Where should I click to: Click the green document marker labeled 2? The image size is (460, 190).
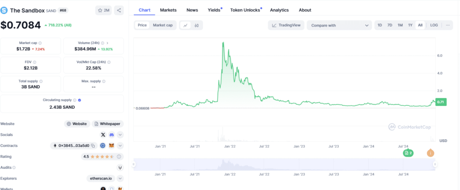408,153
